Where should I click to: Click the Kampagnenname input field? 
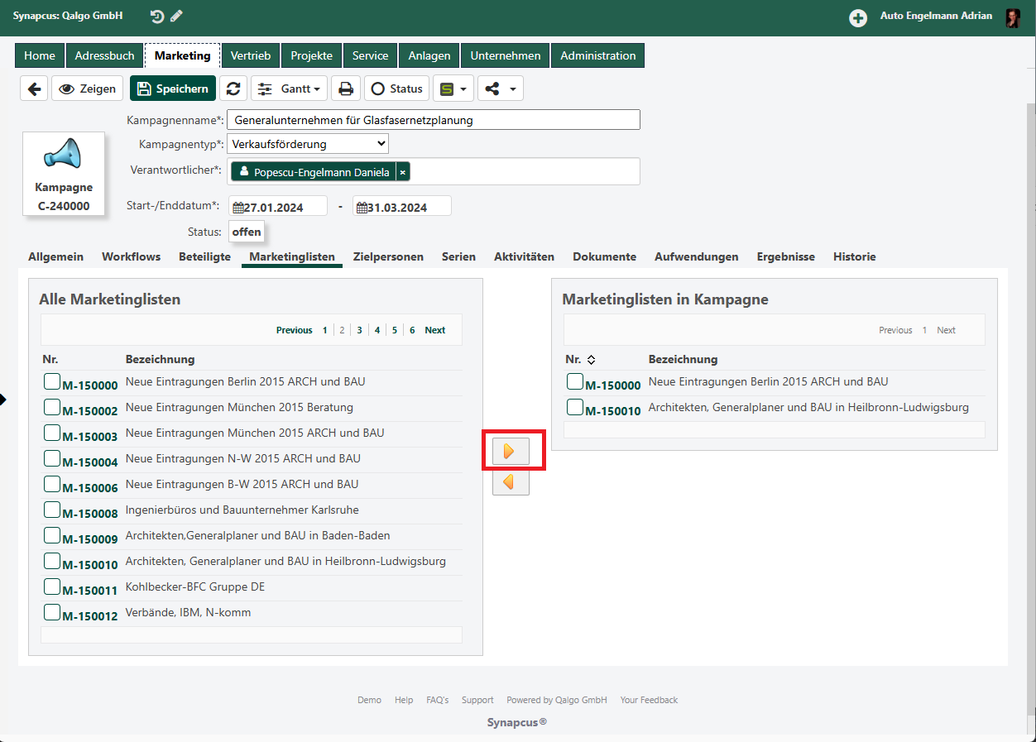point(434,120)
